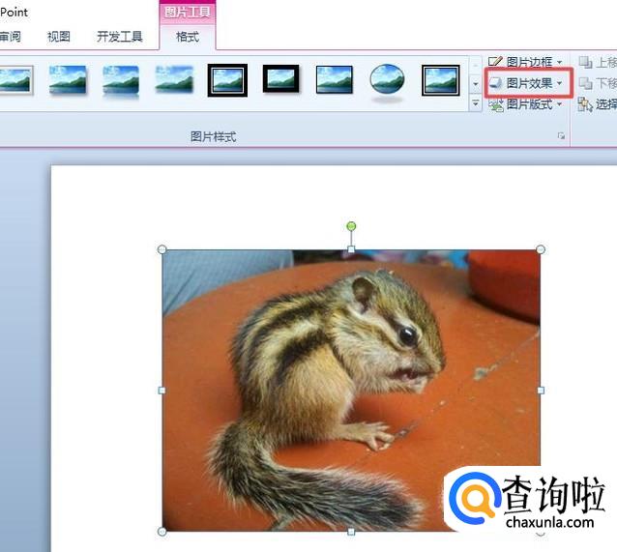The image size is (617, 552).
Task: Go to the previous row of picture styles
Action: (476, 65)
